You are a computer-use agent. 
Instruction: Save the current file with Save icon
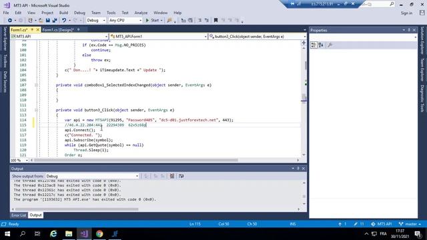[x=47, y=21]
